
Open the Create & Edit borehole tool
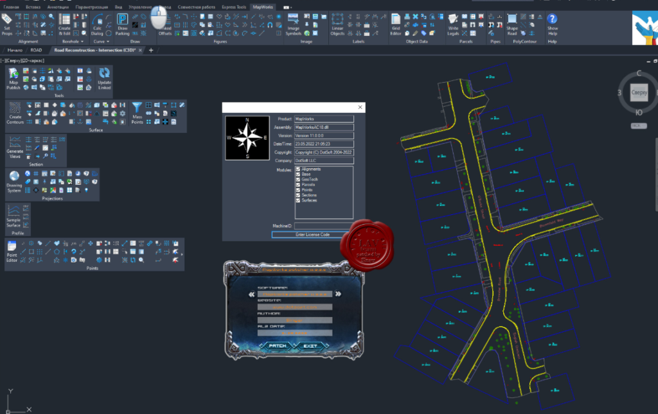[x=64, y=24]
